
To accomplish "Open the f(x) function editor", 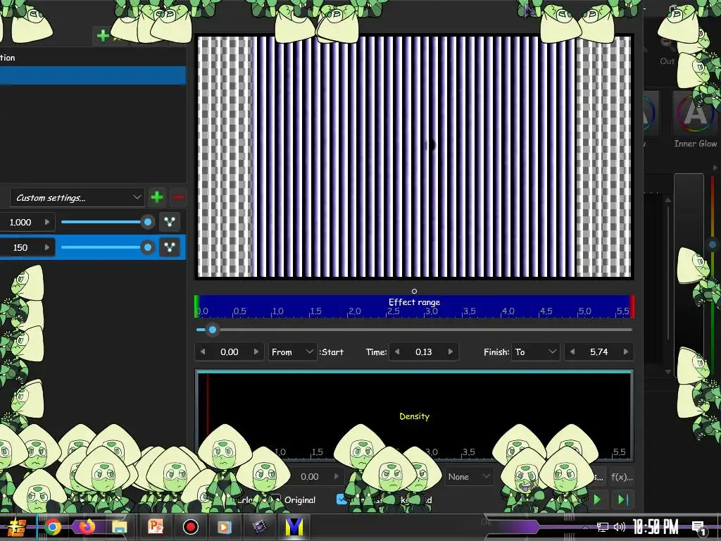I will [622, 477].
